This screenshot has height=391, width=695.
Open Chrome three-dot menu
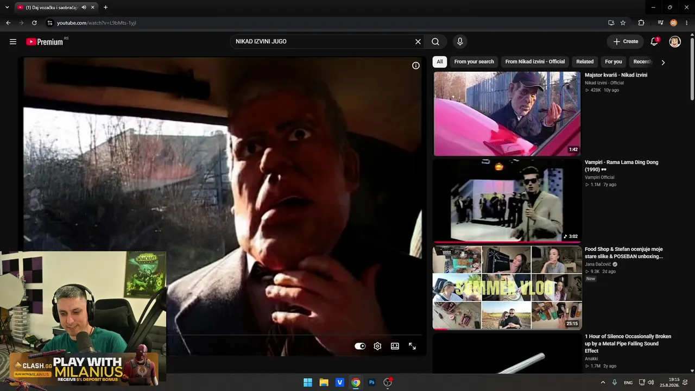(686, 23)
